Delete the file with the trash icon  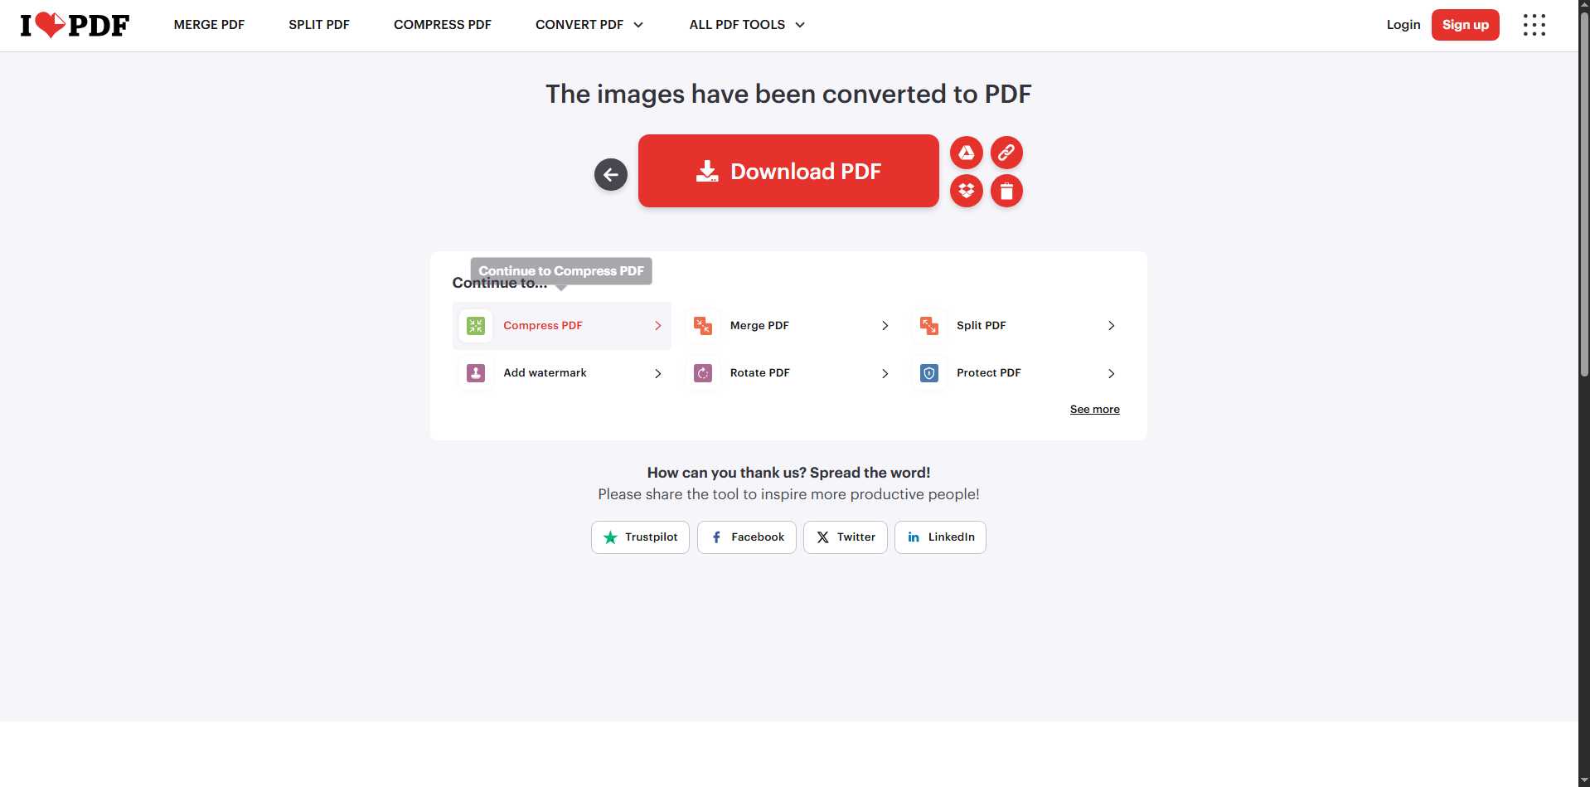tap(1006, 191)
